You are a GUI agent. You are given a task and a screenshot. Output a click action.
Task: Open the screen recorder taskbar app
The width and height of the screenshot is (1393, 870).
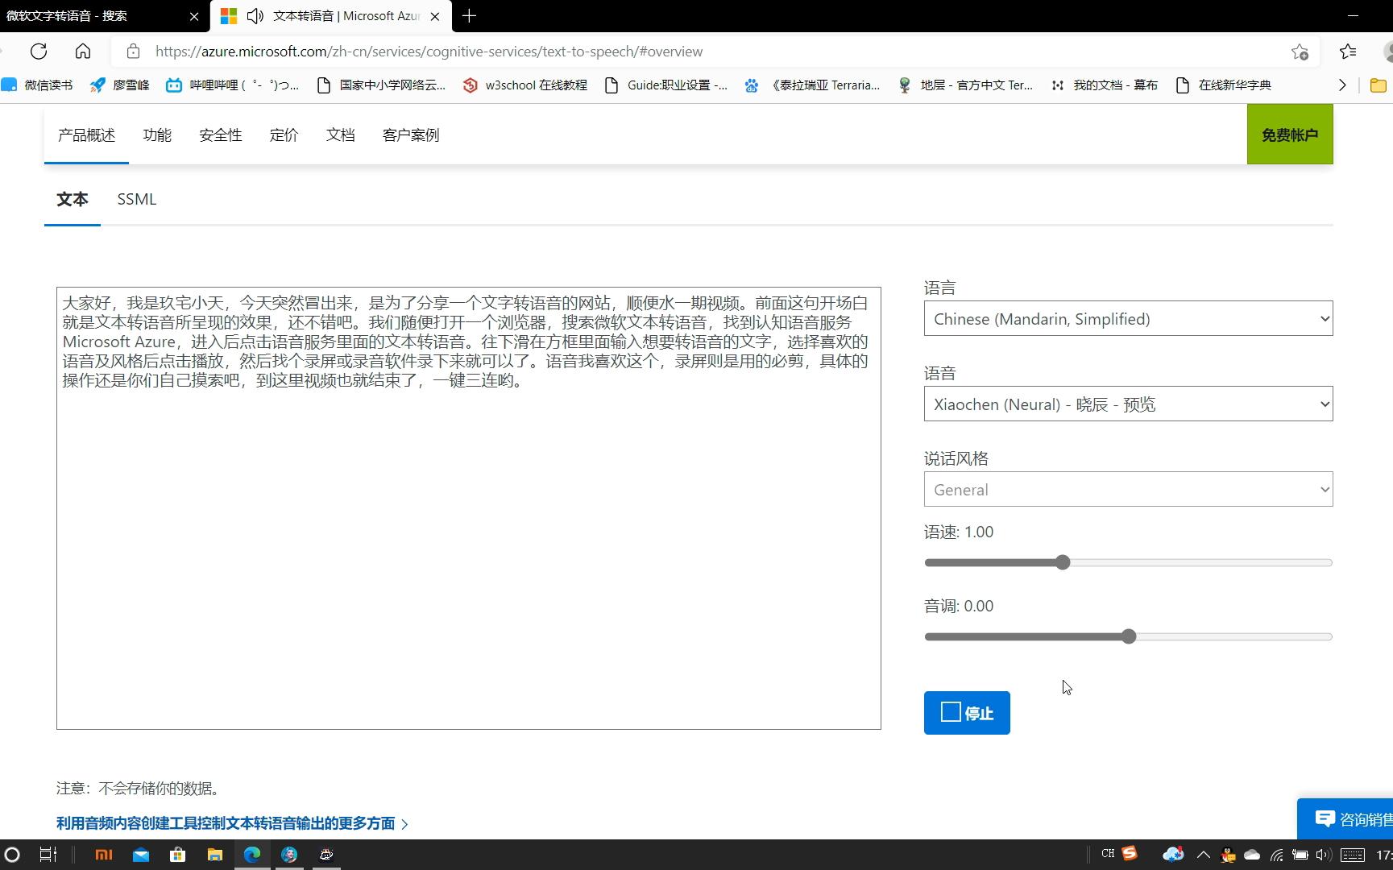point(326,855)
